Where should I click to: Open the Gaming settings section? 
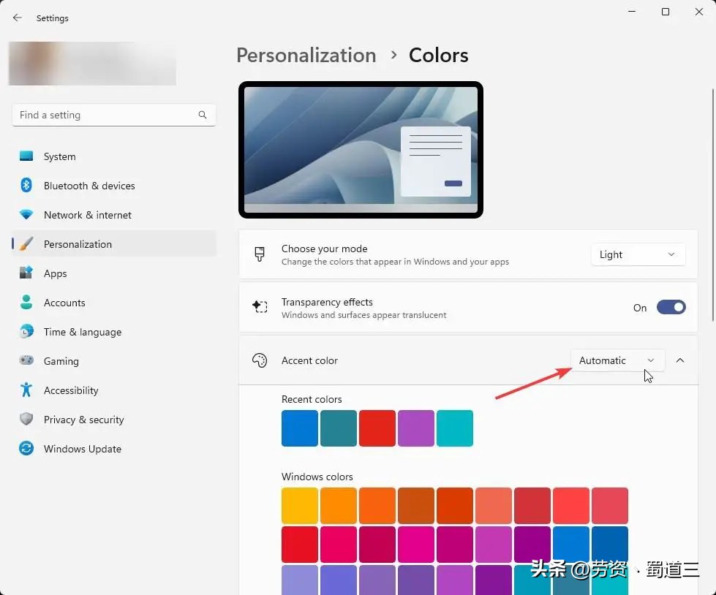pos(61,361)
